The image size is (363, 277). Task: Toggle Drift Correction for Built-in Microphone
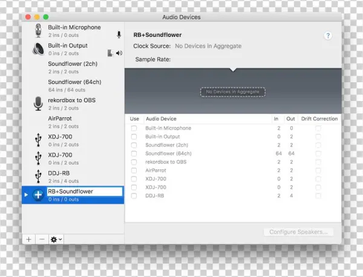pos(318,128)
